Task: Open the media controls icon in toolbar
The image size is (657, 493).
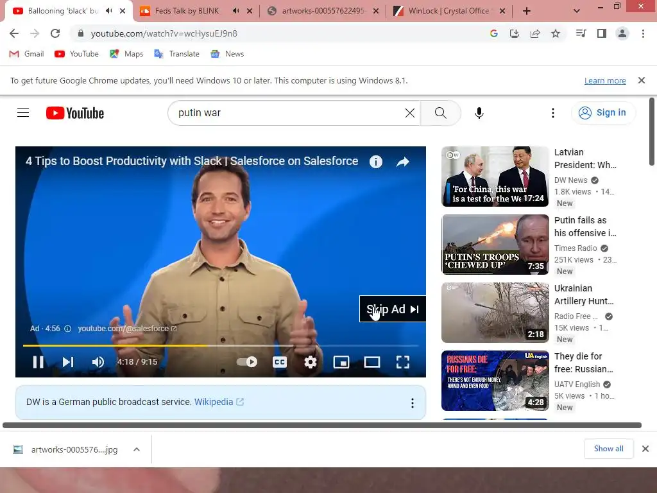Action: point(581,33)
